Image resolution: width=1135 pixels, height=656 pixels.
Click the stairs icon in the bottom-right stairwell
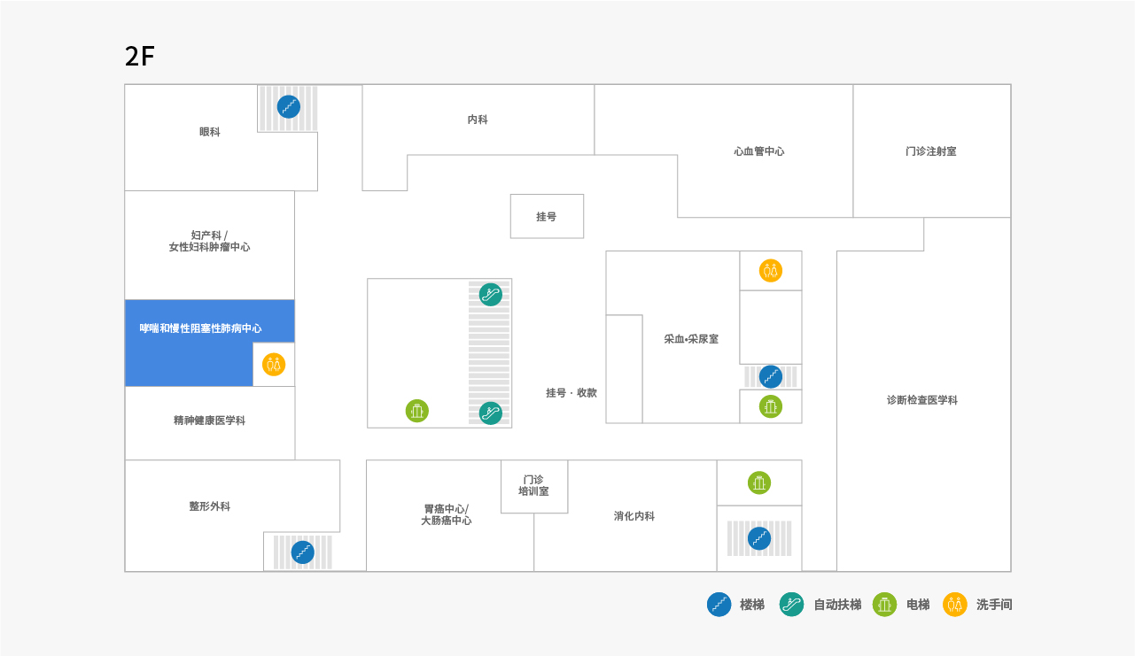758,538
